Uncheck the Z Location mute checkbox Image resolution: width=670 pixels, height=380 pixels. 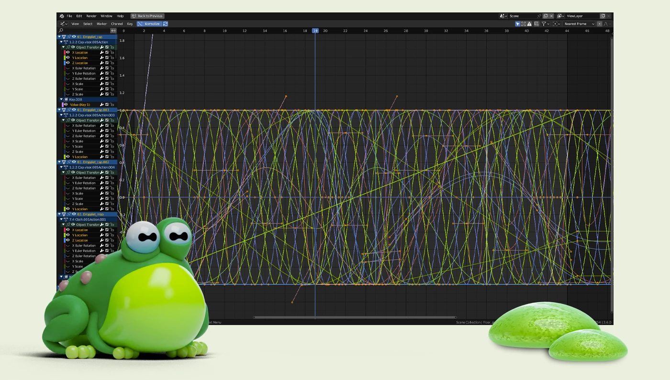pyautogui.click(x=107, y=63)
